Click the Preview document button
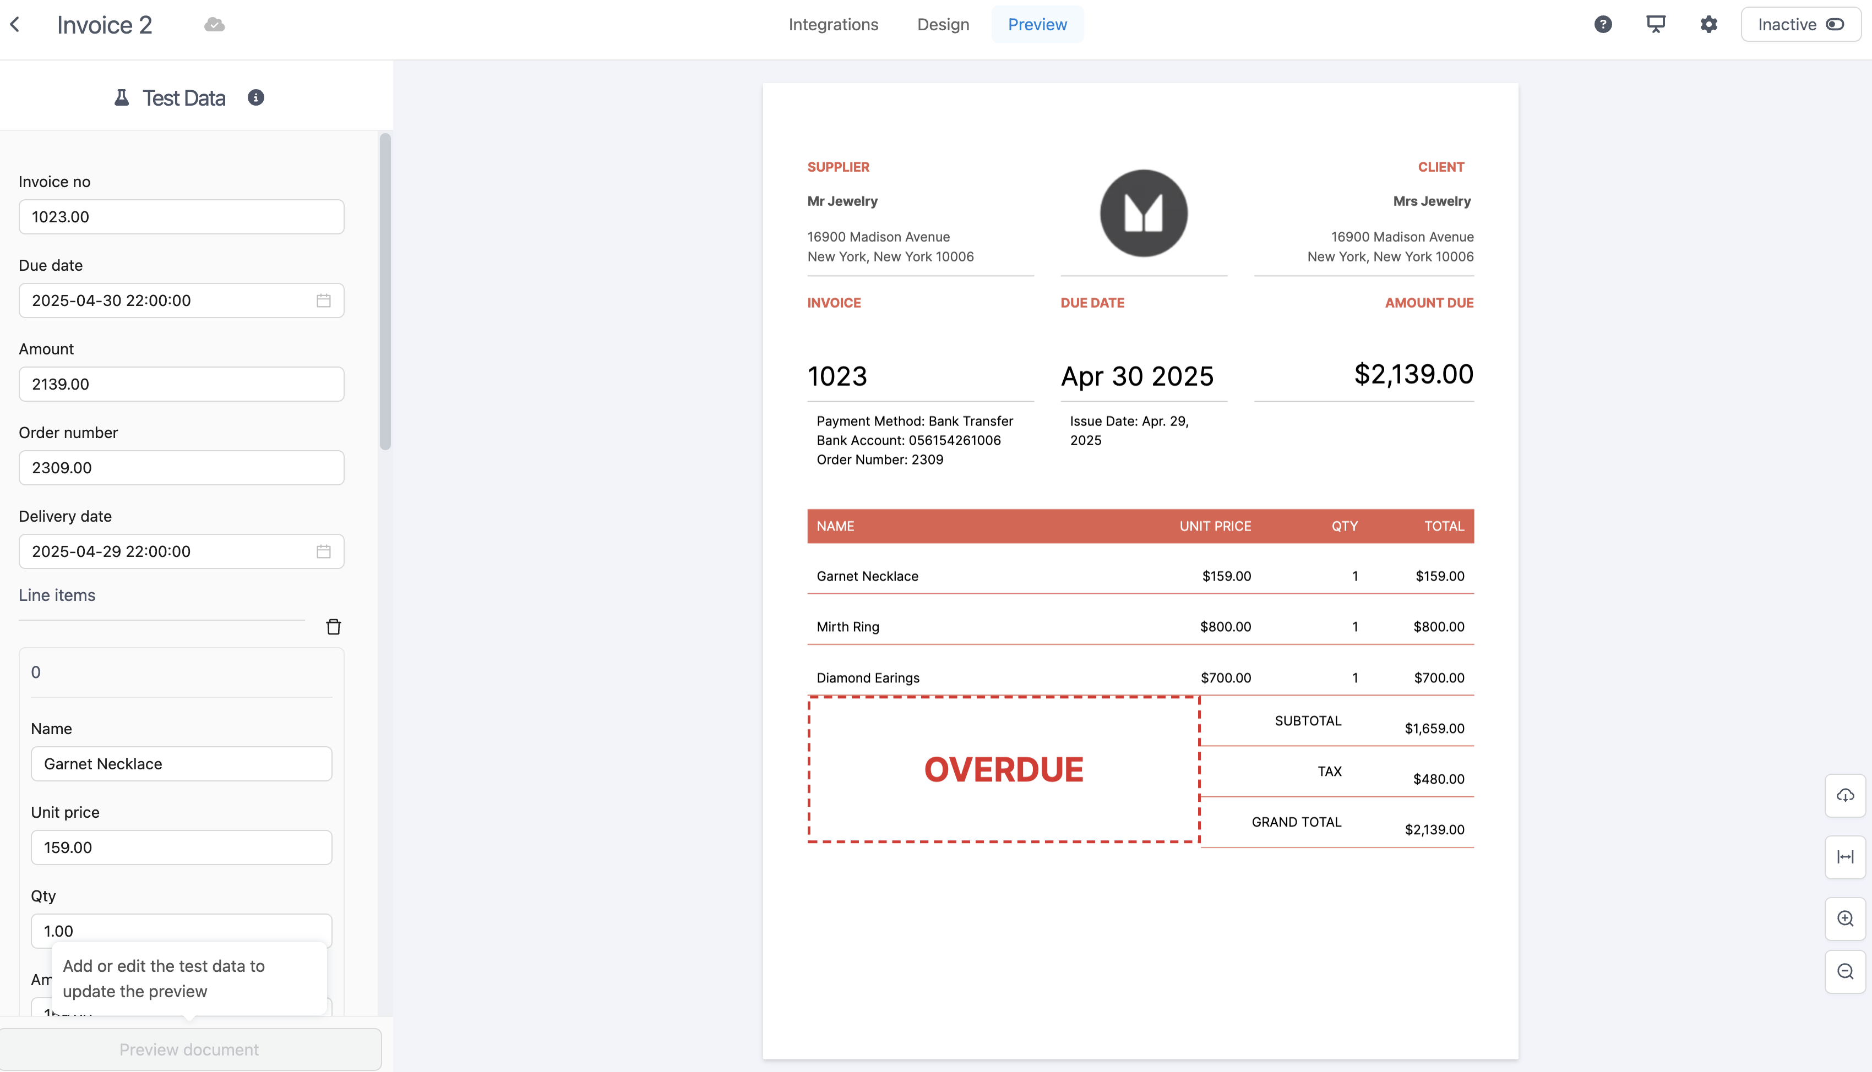The image size is (1872, 1072). pos(190,1049)
